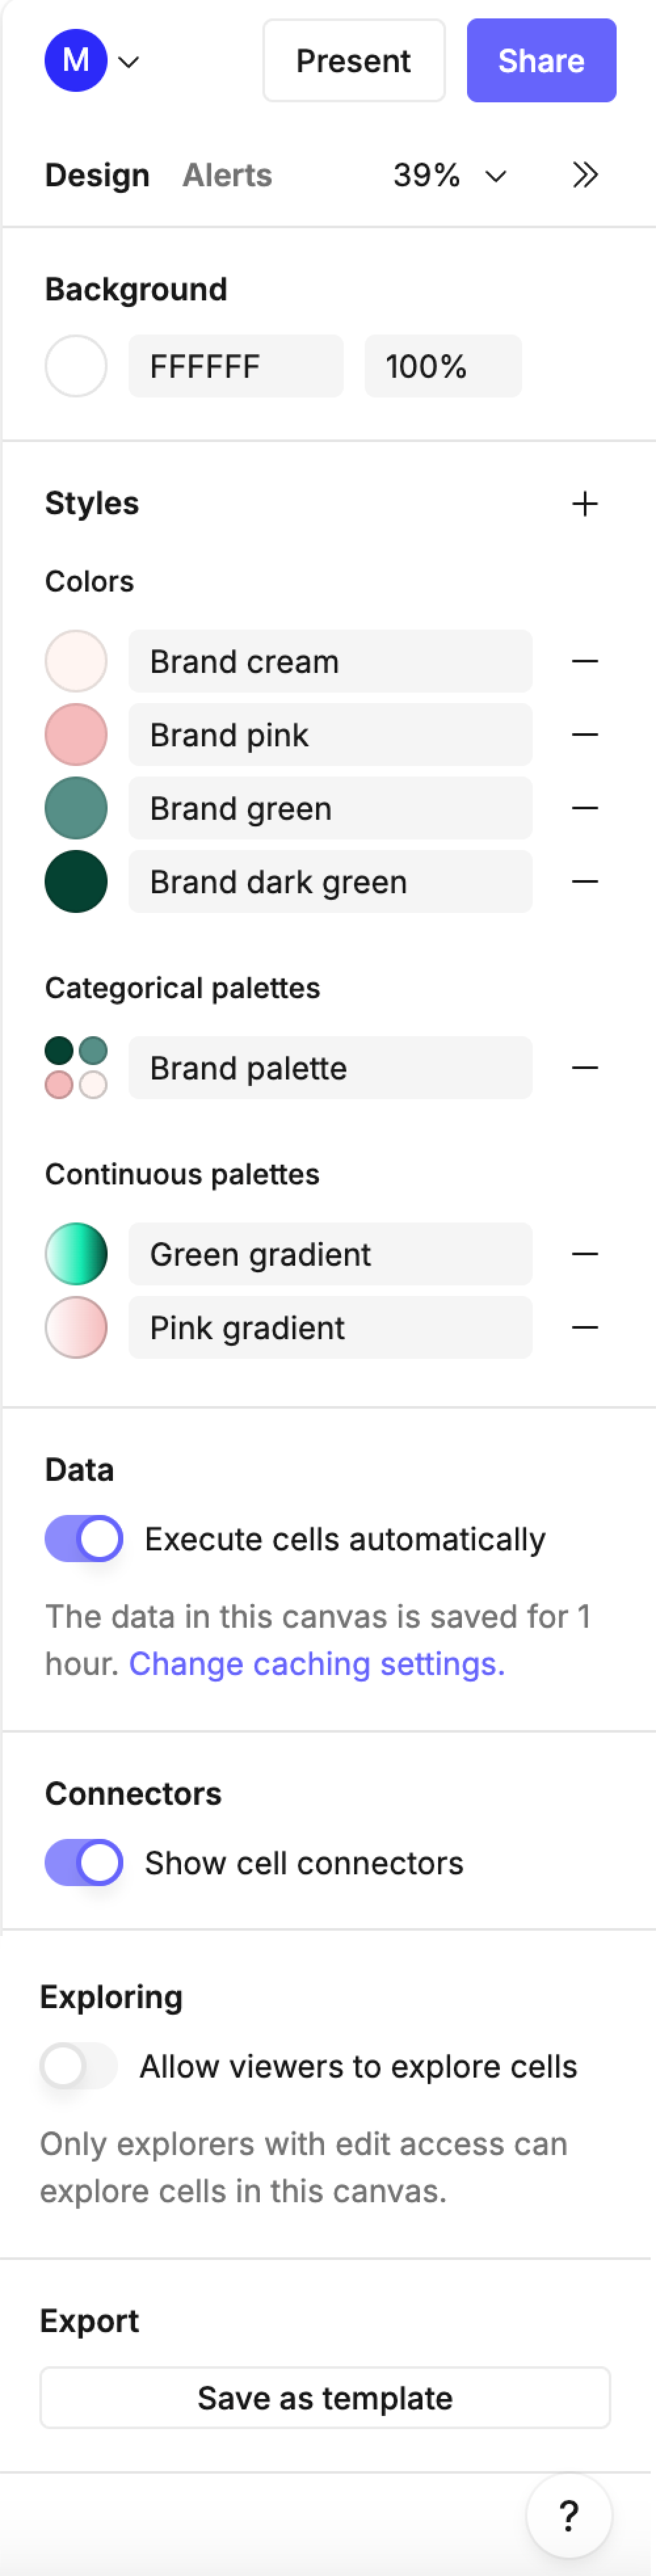This screenshot has width=656, height=2576.
Task: Open the Change caching settings link
Action: coord(317,1663)
